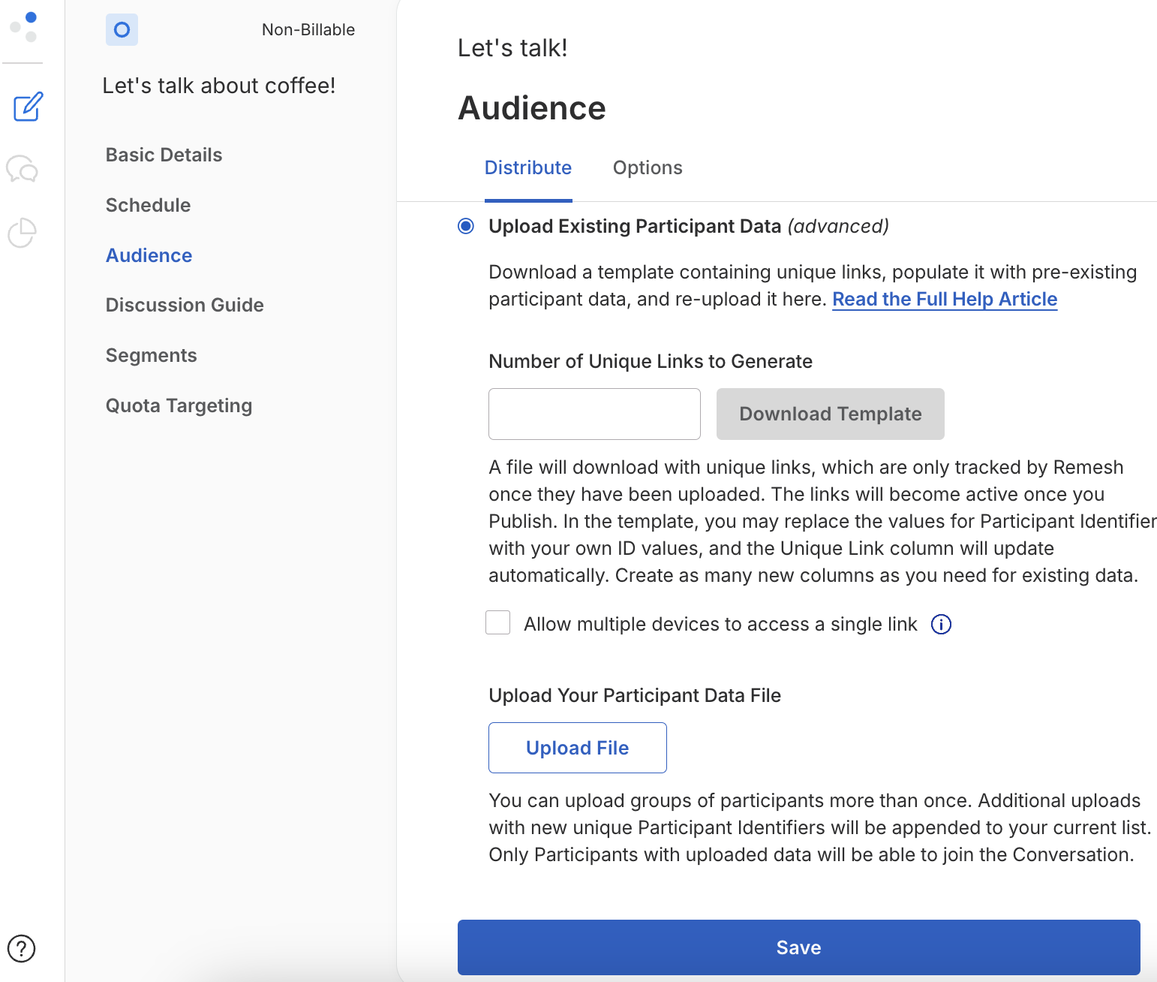
Task: Open Basic Details section
Action: click(x=164, y=155)
